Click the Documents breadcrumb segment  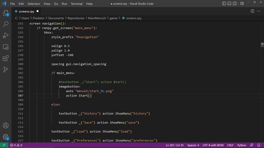pos(56,18)
